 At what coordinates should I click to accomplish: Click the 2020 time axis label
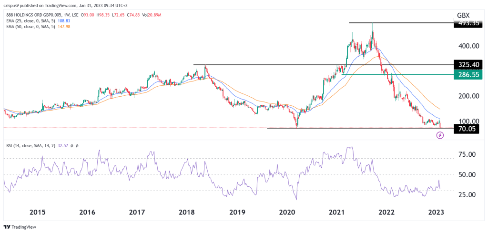click(x=287, y=213)
